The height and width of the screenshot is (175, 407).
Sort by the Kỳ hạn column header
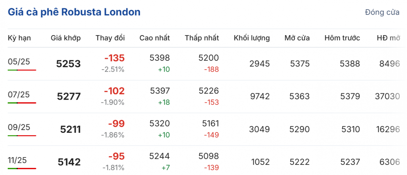point(19,38)
